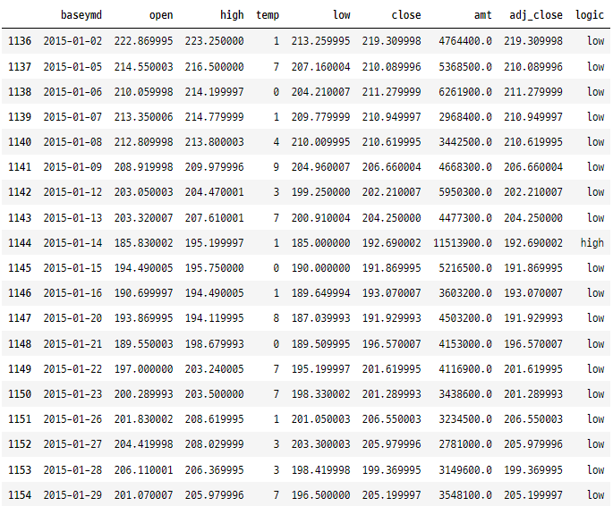Image resolution: width=613 pixels, height=506 pixels.
Task: Click amt value 3603200.0
Action: 465,292
